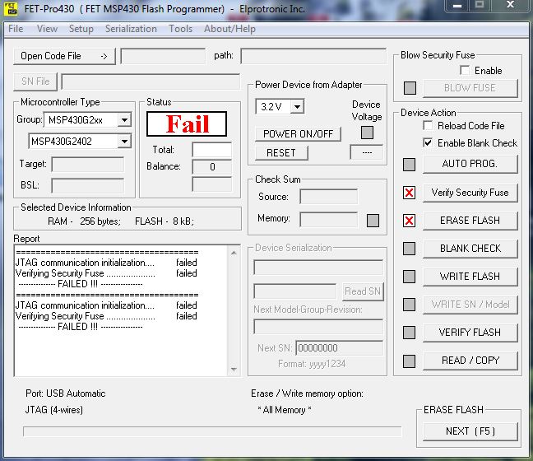The image size is (533, 461).
Task: Click the bottom progress bar
Action: click(x=212, y=431)
